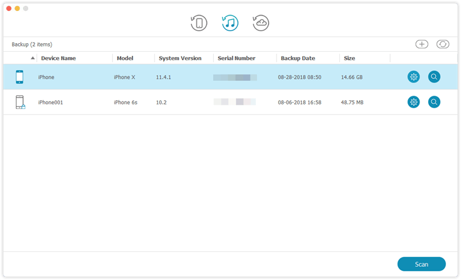Toggle sort arrow beside Device Name
This screenshot has height=280, width=461.
pyautogui.click(x=33, y=58)
